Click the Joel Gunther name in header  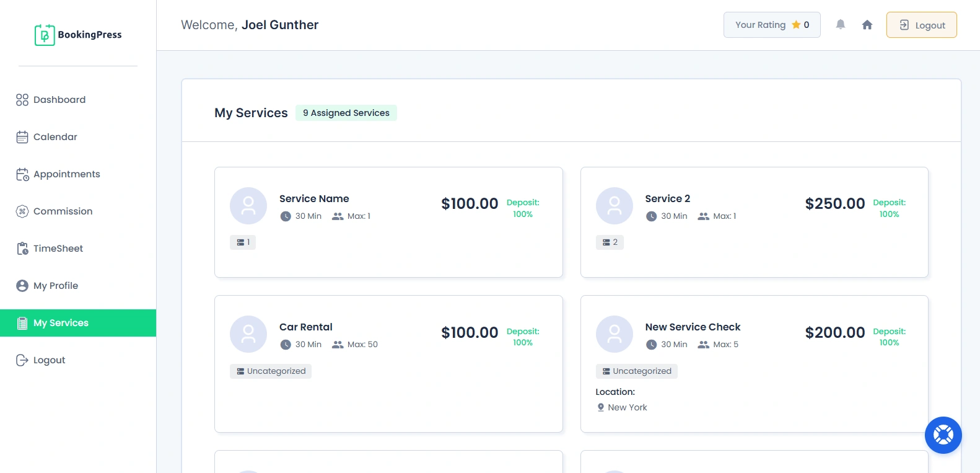pos(280,25)
